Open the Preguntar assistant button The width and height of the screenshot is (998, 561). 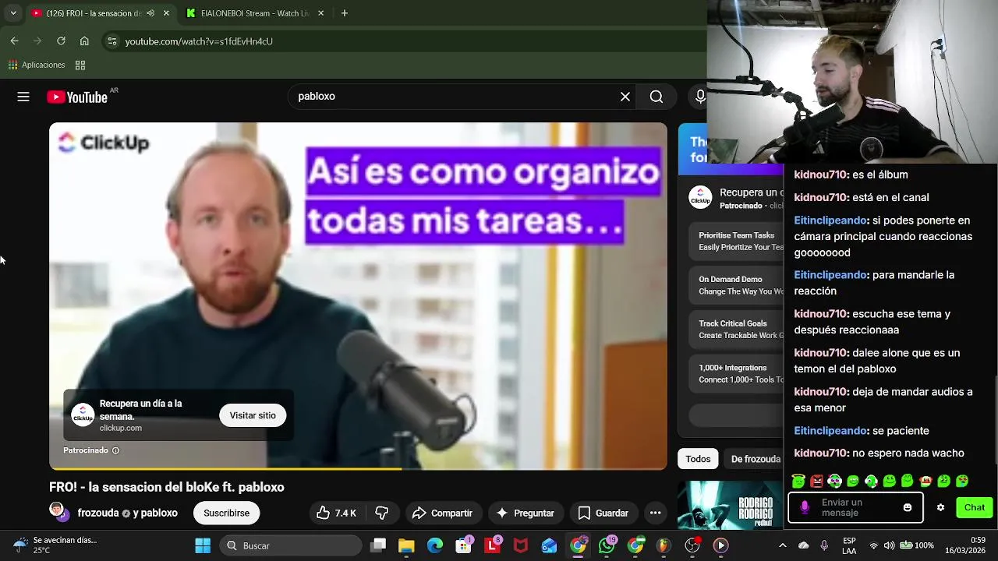[526, 513]
